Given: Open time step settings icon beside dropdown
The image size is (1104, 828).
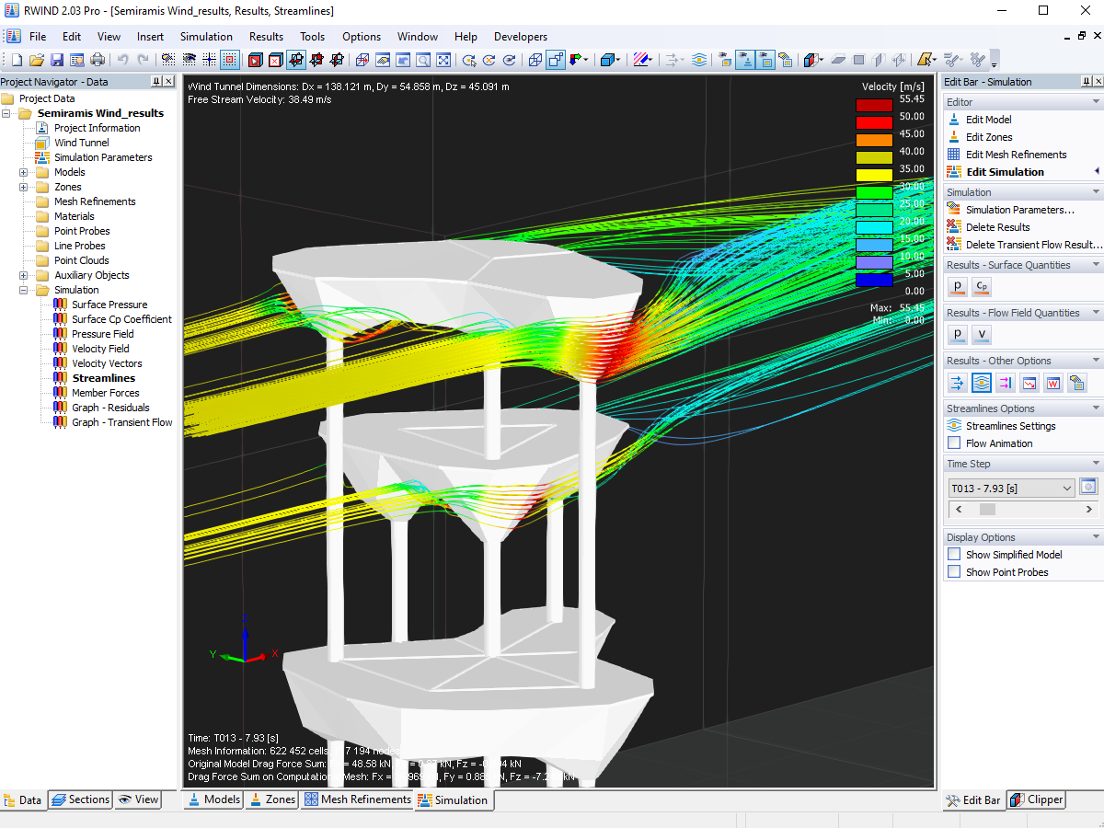Looking at the screenshot, I should click(x=1089, y=488).
